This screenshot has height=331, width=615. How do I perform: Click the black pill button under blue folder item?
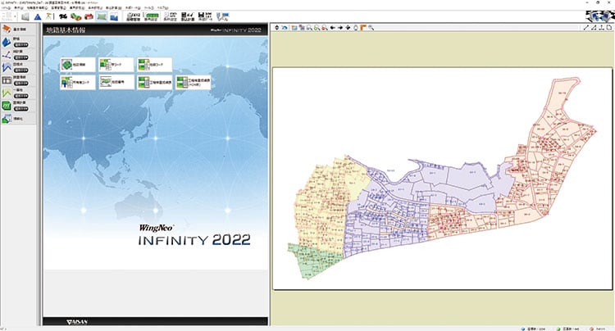21,45
